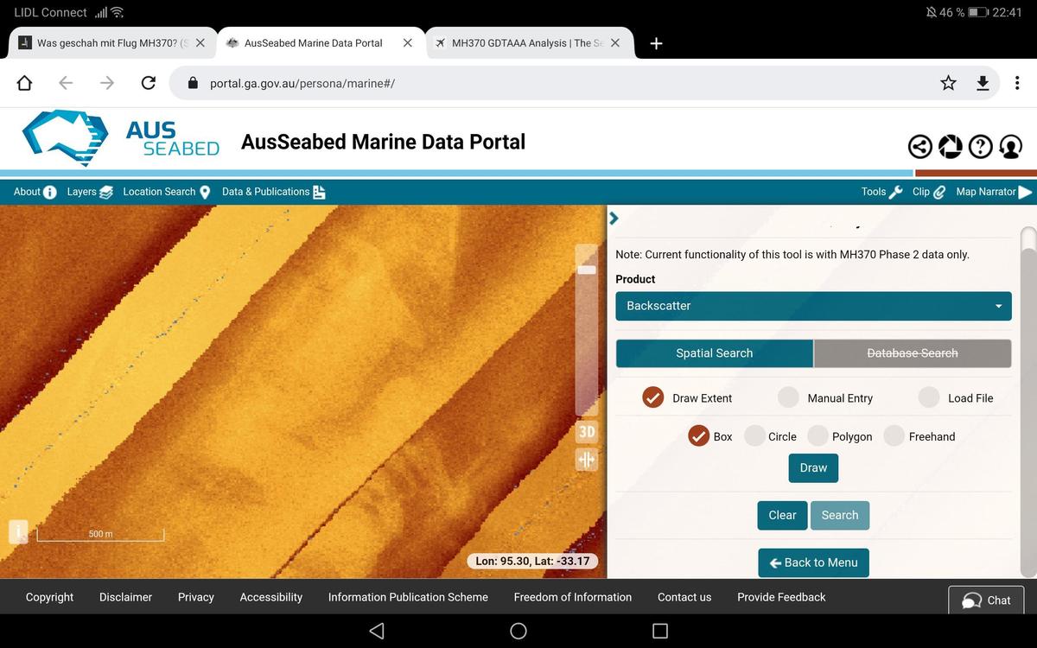Click the AusSeabed logo
This screenshot has height=648, width=1037.
coord(121,138)
